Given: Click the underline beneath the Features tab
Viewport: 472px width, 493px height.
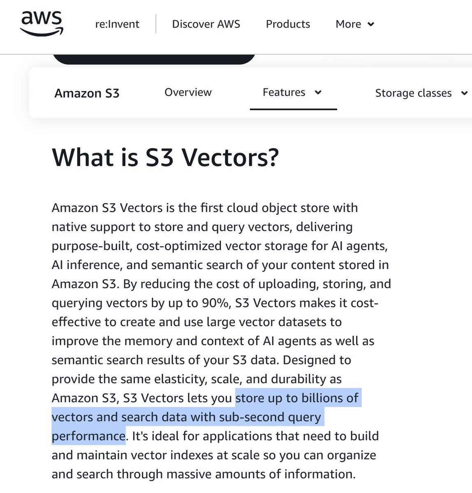Looking at the screenshot, I should click(294, 109).
